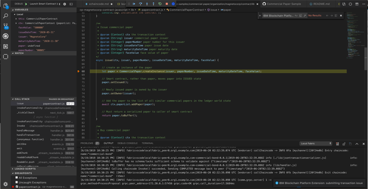
Task: Go to next match in find widget
Action: [332, 15]
